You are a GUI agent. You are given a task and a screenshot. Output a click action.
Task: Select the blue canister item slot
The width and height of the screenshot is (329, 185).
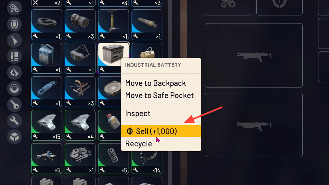coord(47,58)
